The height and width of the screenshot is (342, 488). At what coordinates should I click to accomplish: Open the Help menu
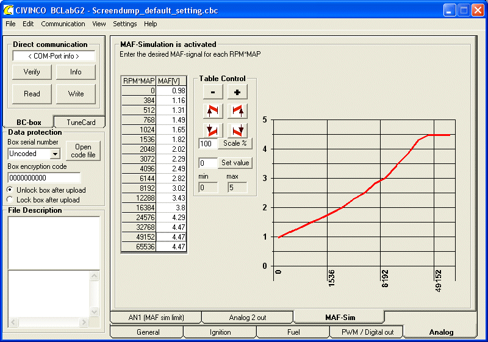point(150,24)
